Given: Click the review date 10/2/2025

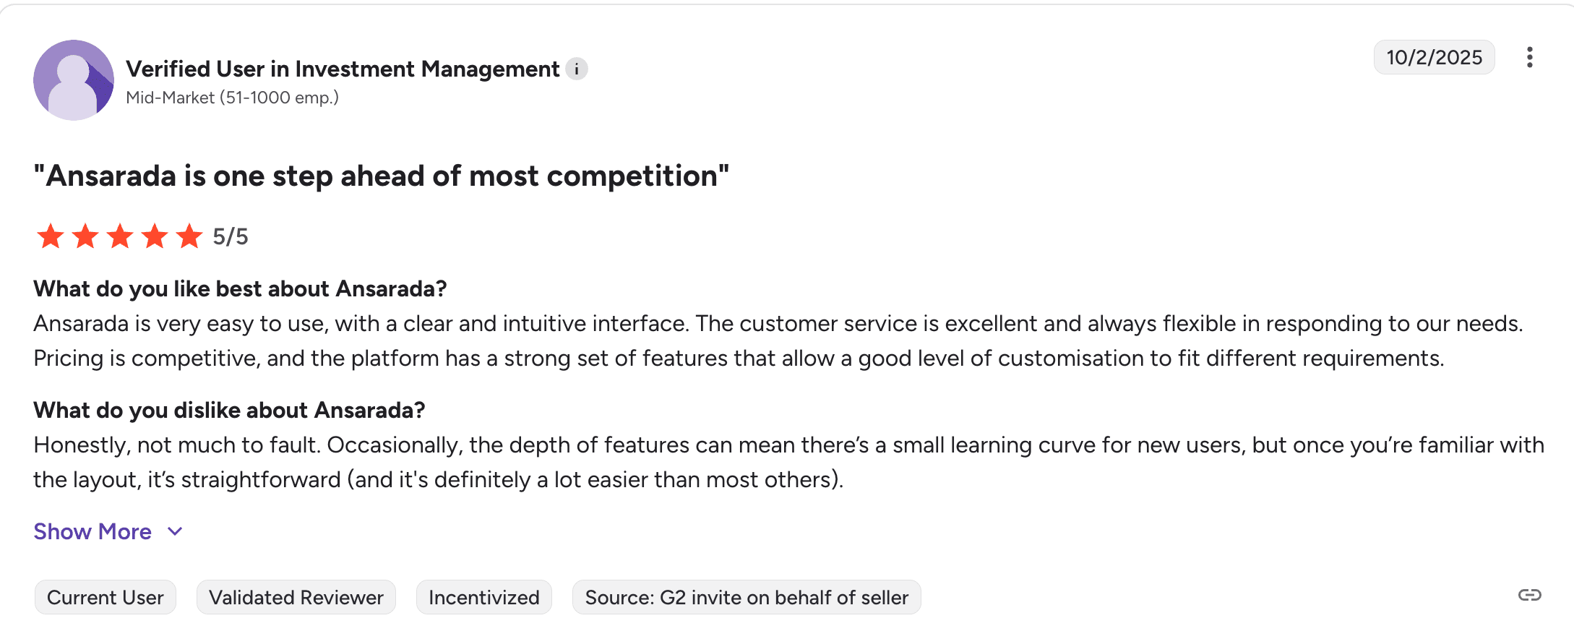Looking at the screenshot, I should click(x=1434, y=57).
